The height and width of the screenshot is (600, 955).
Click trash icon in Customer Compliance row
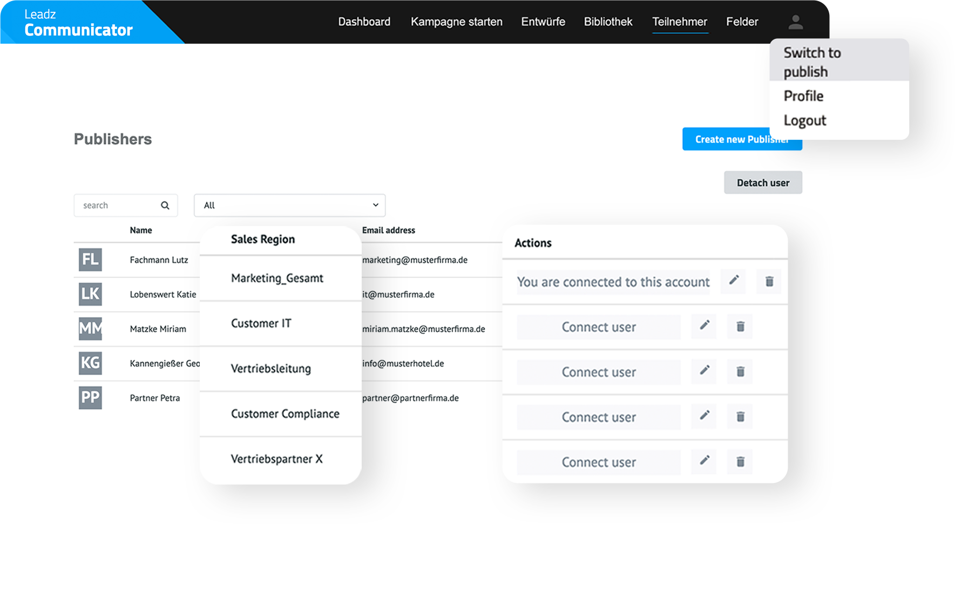740,417
